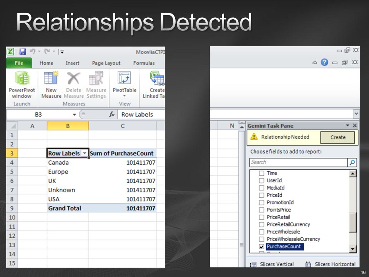Select the Canada row label cell
The width and height of the screenshot is (369, 277).
click(x=68, y=162)
